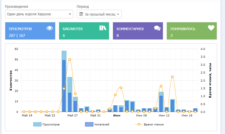
Task: Click the speech bubbles icon on Комментариев card
Action: pos(157,28)
